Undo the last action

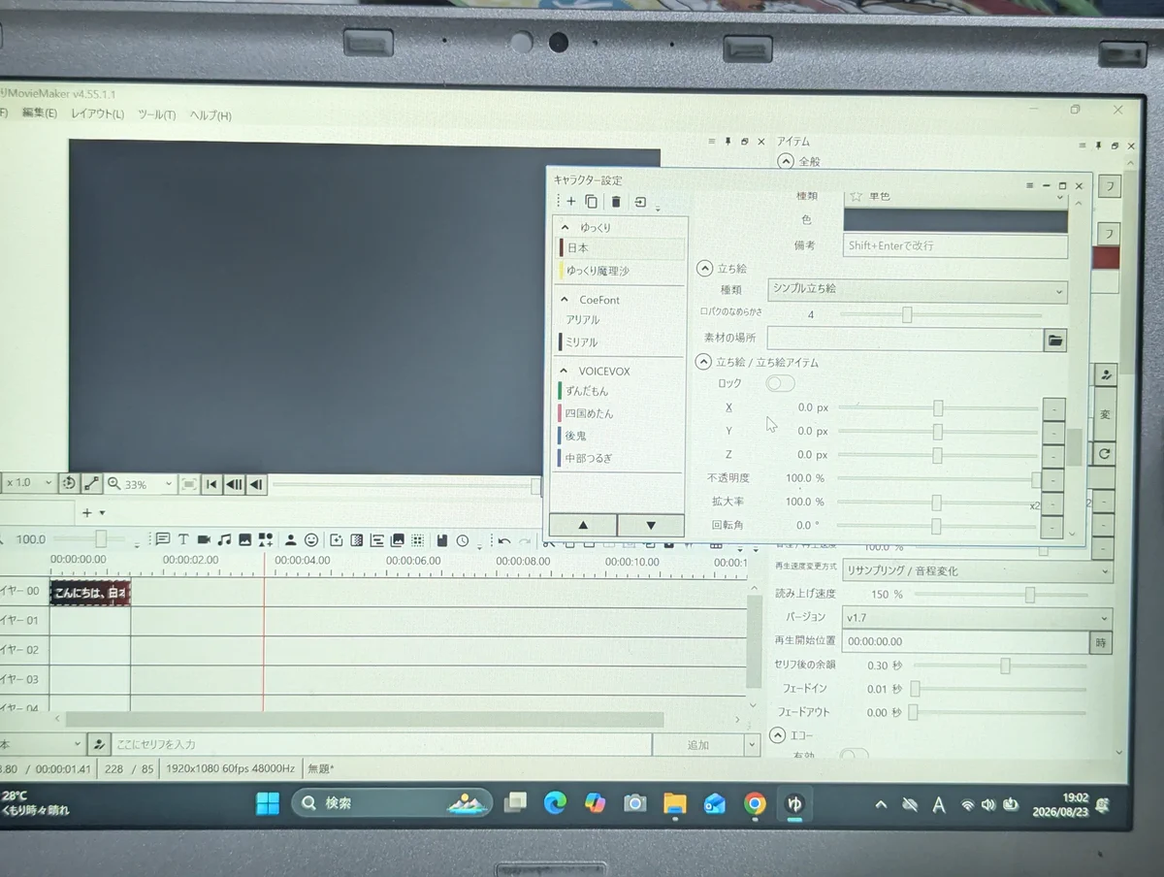point(503,541)
